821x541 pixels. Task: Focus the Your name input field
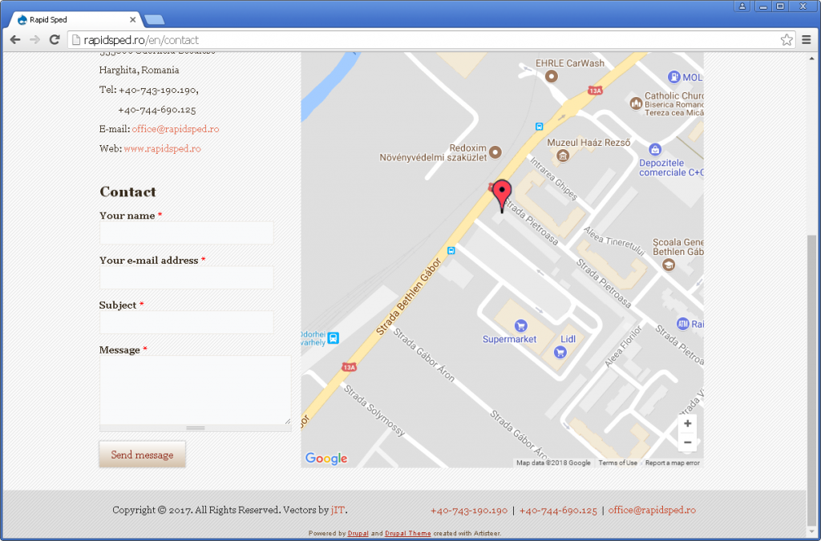(186, 233)
